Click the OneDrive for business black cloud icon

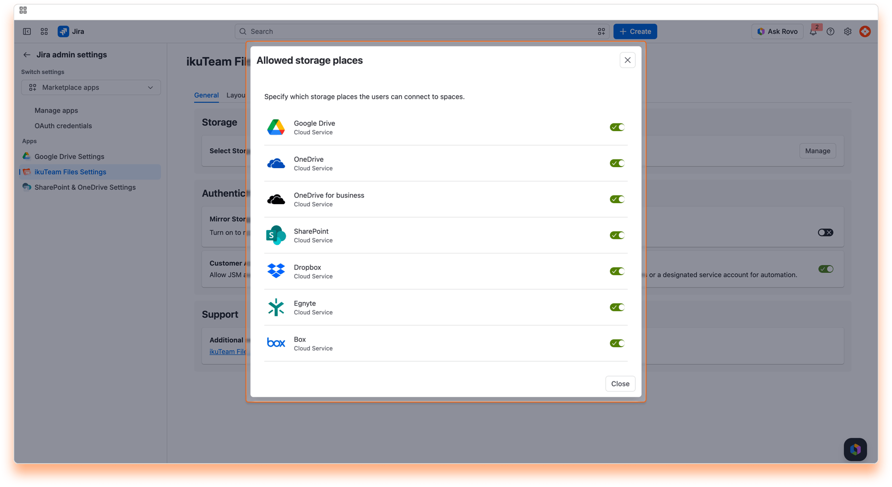click(x=276, y=199)
